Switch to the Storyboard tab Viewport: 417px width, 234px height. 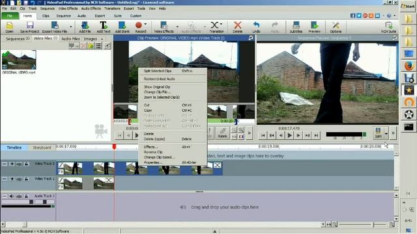[x=42, y=148]
